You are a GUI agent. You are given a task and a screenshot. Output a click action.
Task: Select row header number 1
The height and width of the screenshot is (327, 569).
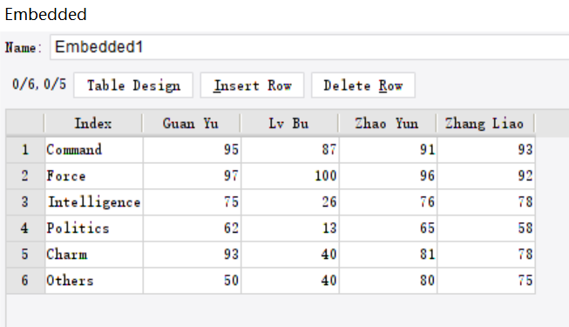(25, 150)
